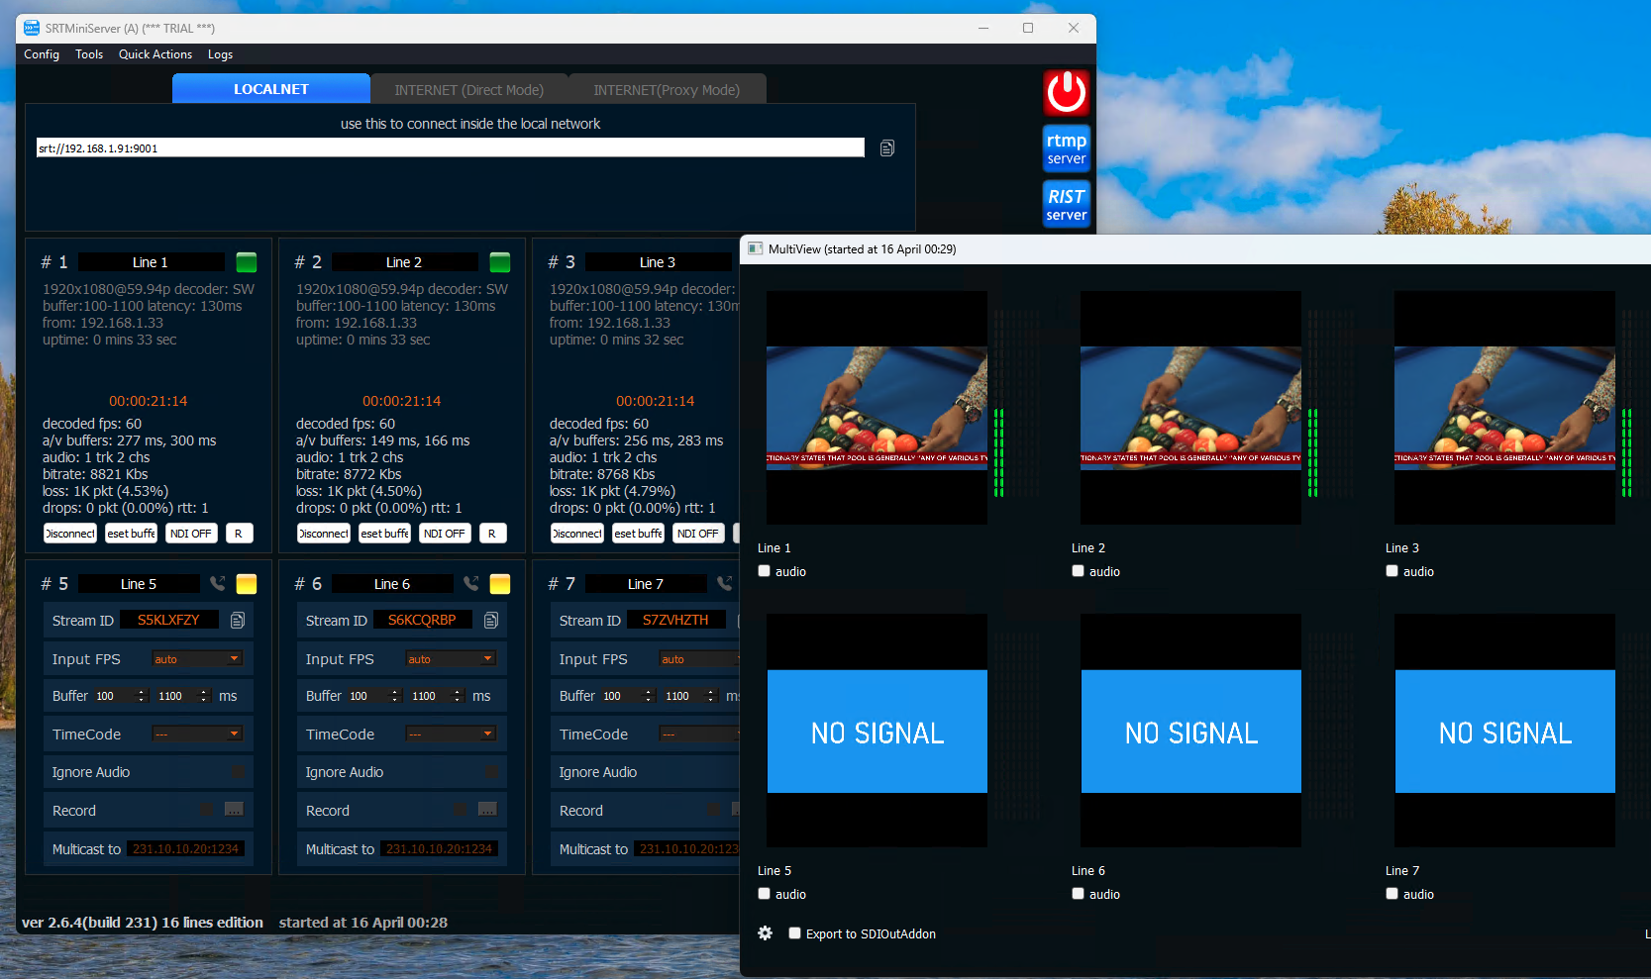Click the green status indicator of Line 2

coord(500,262)
